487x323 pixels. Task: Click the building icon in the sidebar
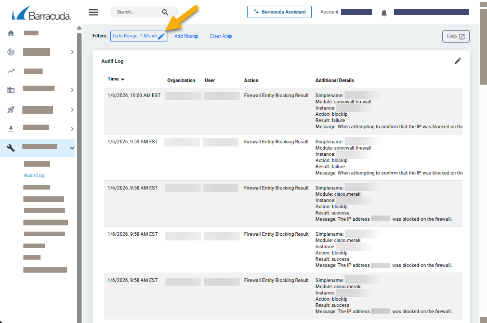click(x=10, y=89)
